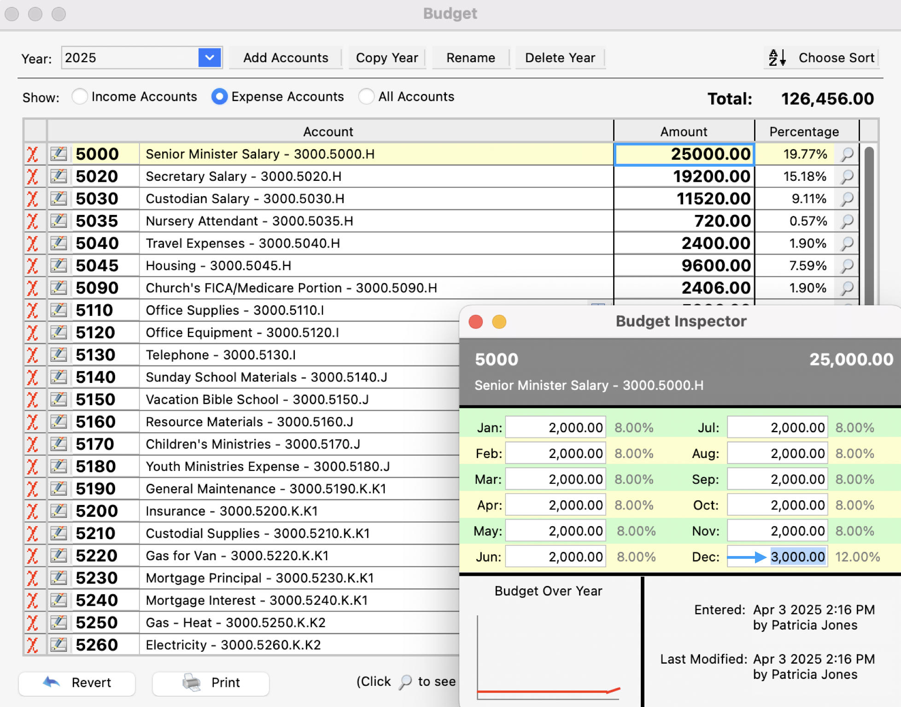Click the Revert button
901x707 pixels.
coord(77,683)
